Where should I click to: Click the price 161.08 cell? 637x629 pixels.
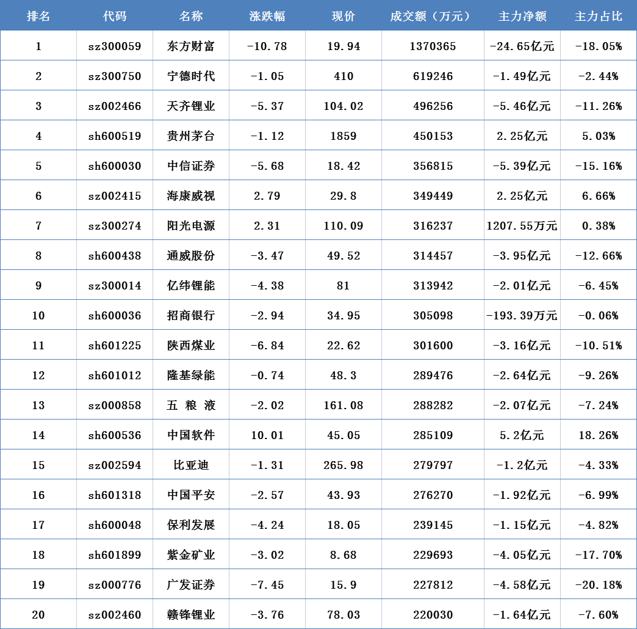344,405
